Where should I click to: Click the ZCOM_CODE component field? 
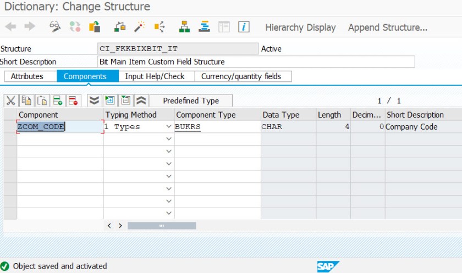[60, 126]
